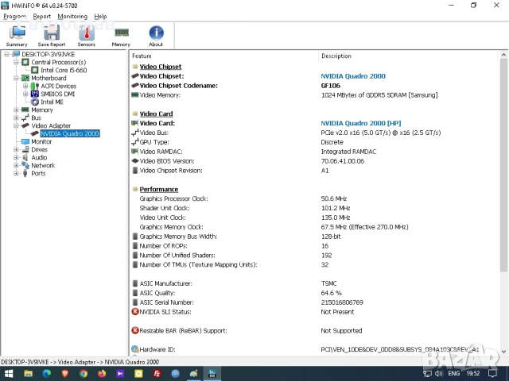Image resolution: width=509 pixels, height=381 pixels.
Task: Open the Program menu
Action: click(x=14, y=16)
